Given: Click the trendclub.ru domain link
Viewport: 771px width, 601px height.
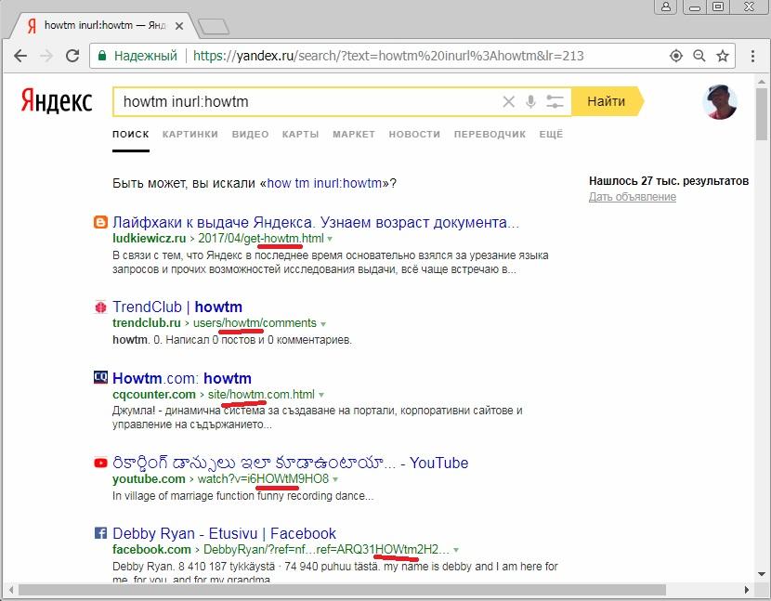Looking at the screenshot, I should point(147,323).
